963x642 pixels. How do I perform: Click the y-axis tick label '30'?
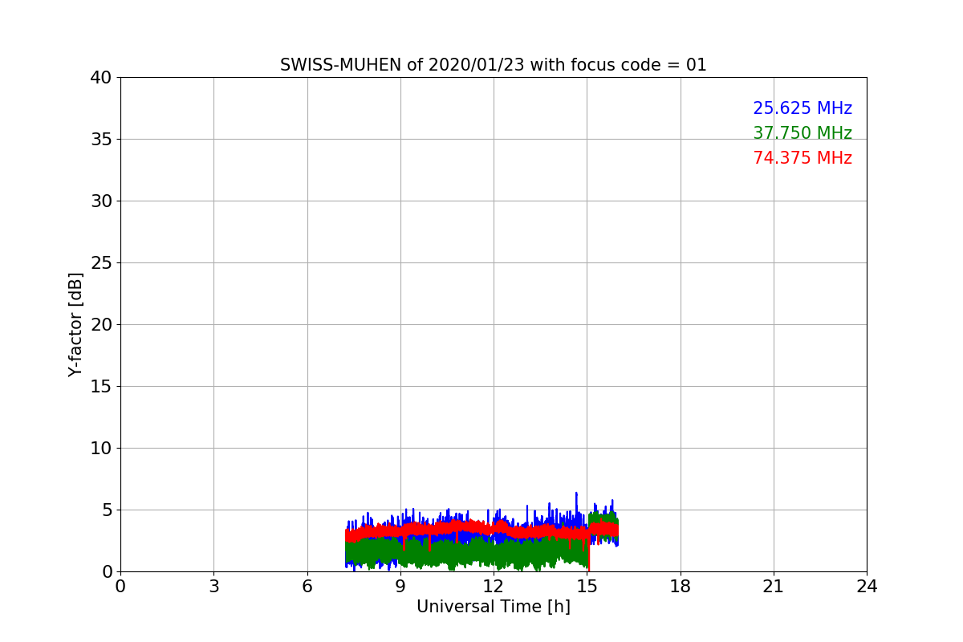coord(101,201)
